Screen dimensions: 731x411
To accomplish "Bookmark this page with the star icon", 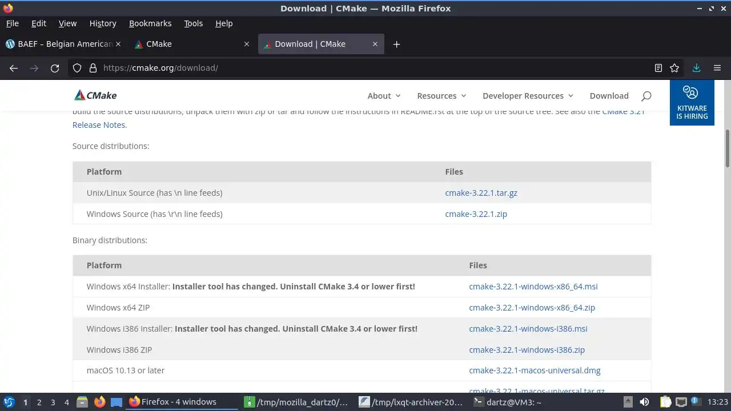I will [674, 68].
